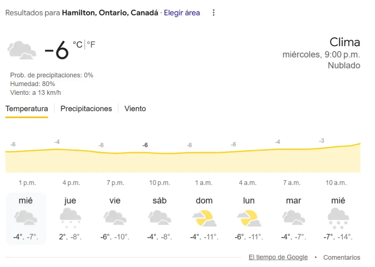Click Thursday's snow cloud forecast icon
The width and height of the screenshot is (375, 267).
(70, 218)
